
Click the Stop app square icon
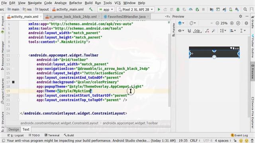pos(203,10)
